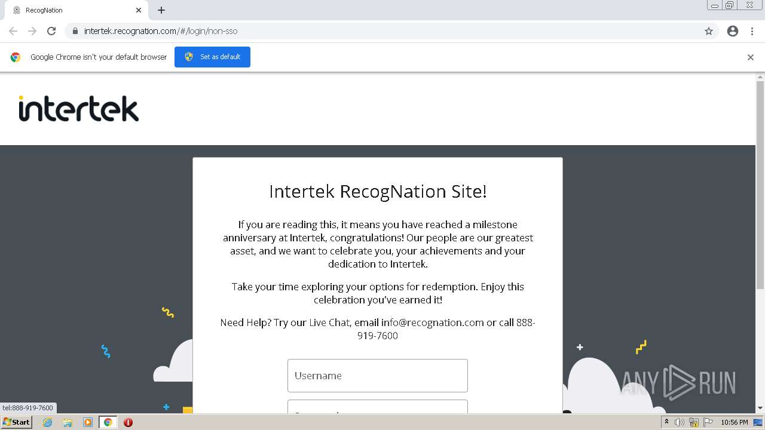Click the scrollbar up arrow
765x430 pixels.
pos(760,77)
